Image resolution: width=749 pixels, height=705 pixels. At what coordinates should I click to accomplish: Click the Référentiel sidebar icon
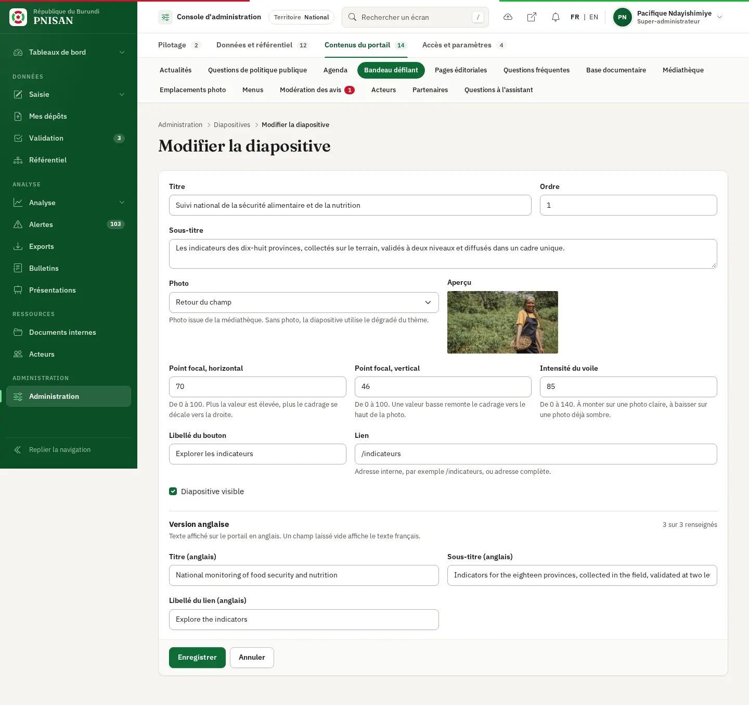click(18, 160)
